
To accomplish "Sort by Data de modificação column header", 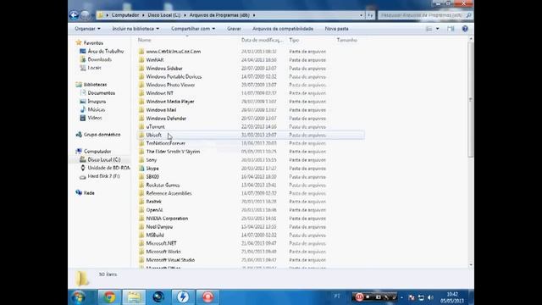I will coord(263,40).
